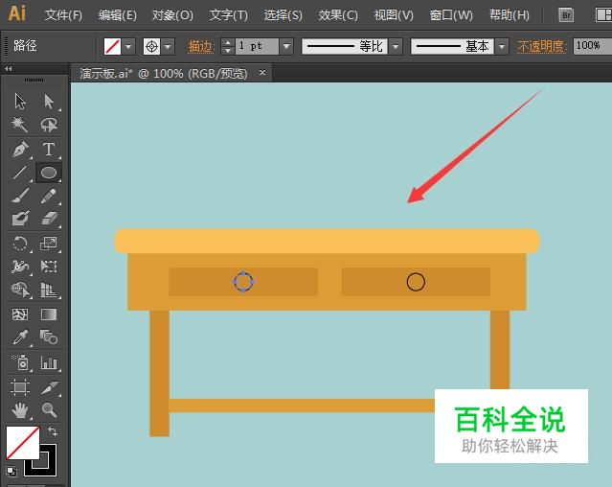
Task: Select the Zoom tool
Action: tap(49, 410)
